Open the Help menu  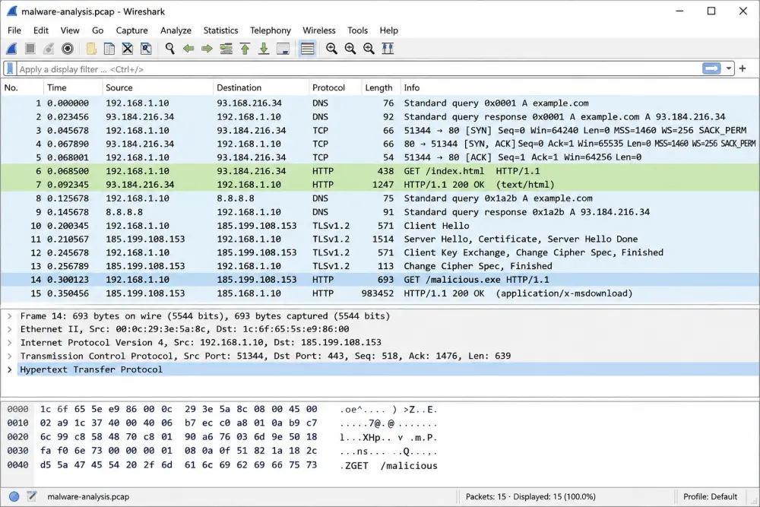388,30
